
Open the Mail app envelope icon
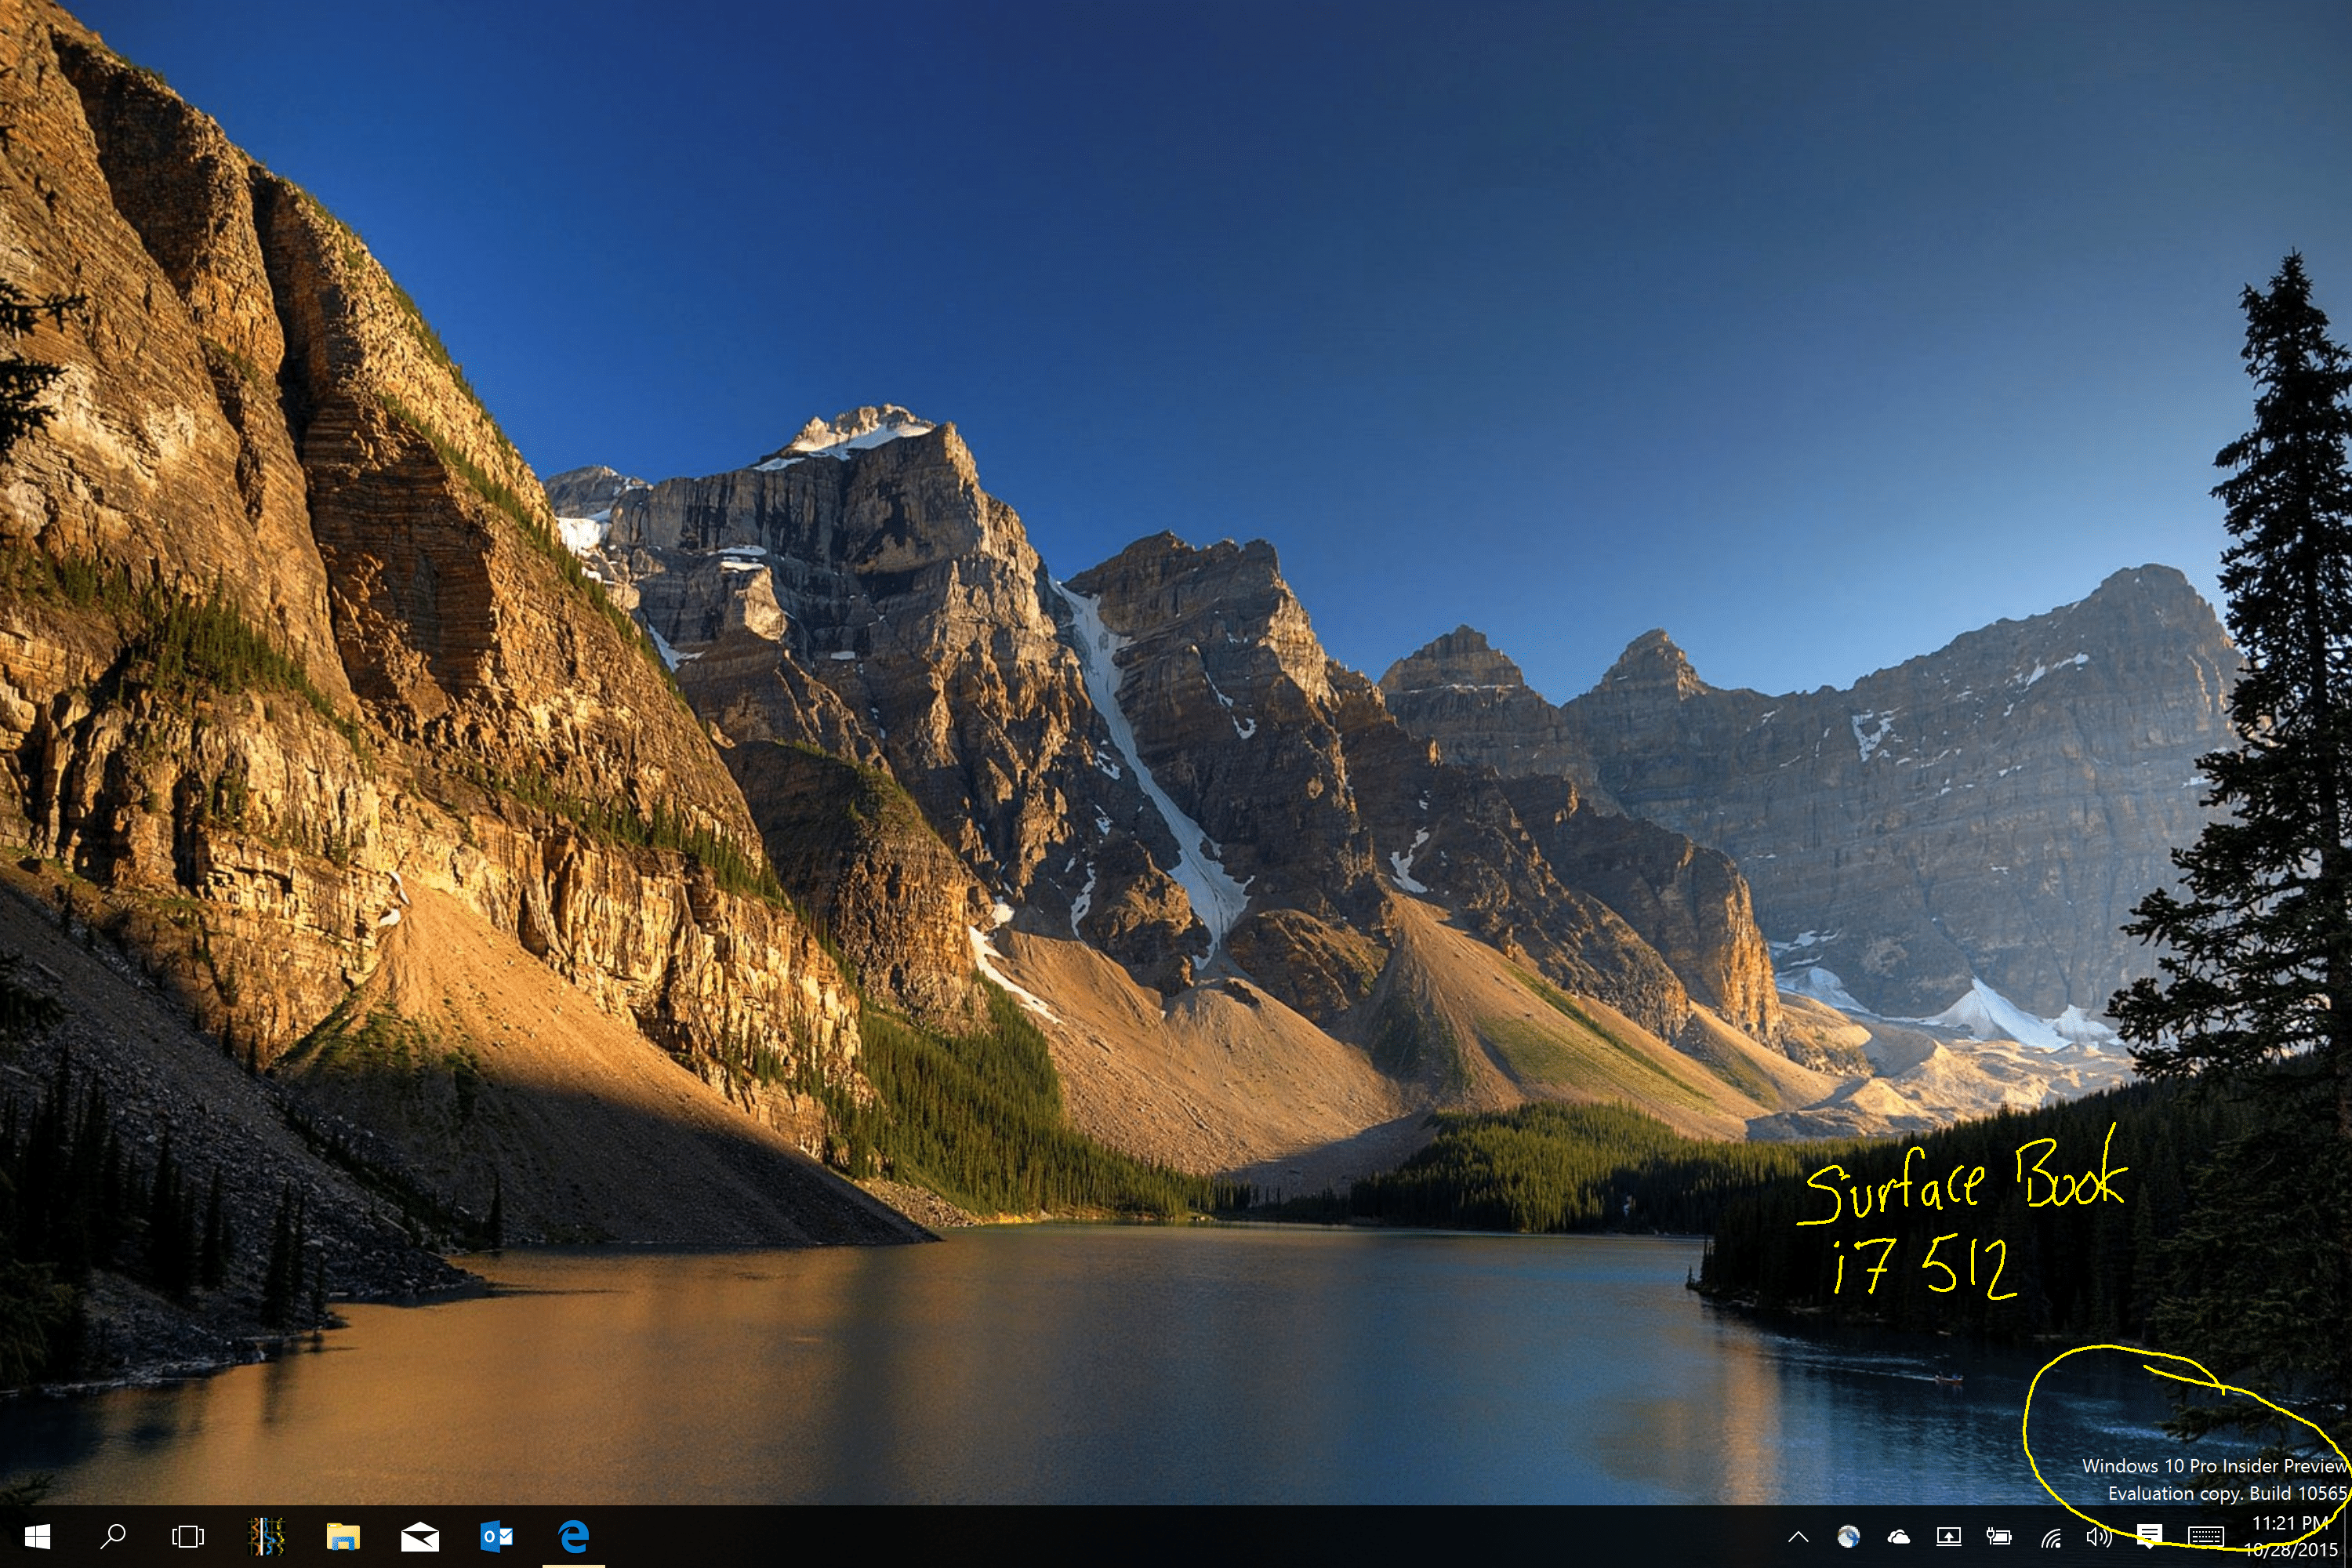coord(420,1536)
